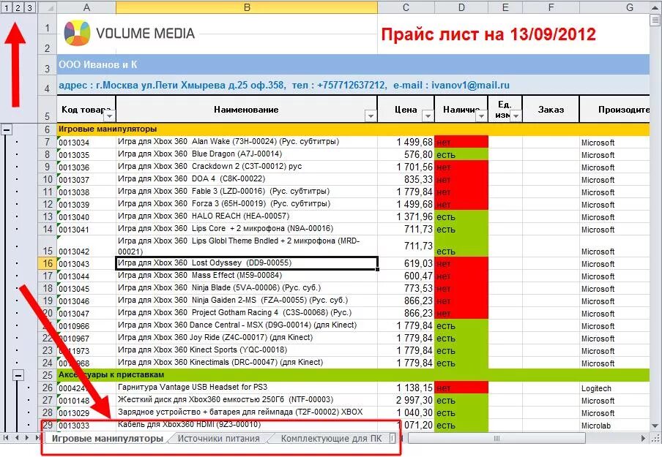Click the vertical scrollbar up arrow
The height and width of the screenshot is (457, 662).
[x=655, y=7]
